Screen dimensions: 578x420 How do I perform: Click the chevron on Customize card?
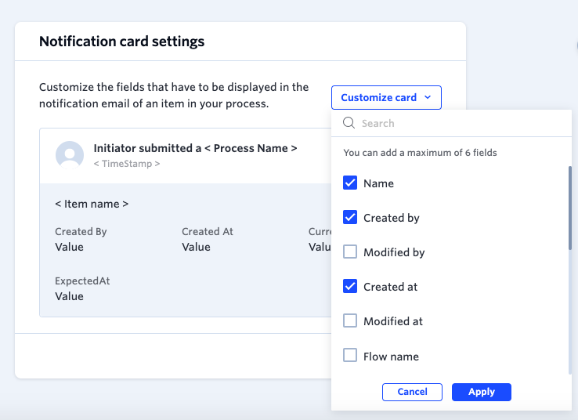pyautogui.click(x=428, y=98)
